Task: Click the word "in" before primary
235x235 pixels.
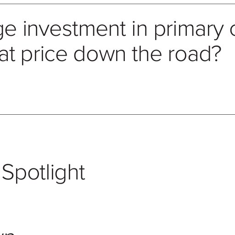Action: click(140, 29)
